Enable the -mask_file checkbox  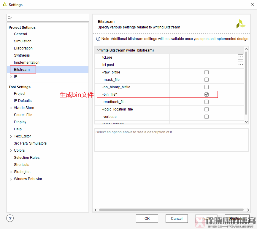207,80
